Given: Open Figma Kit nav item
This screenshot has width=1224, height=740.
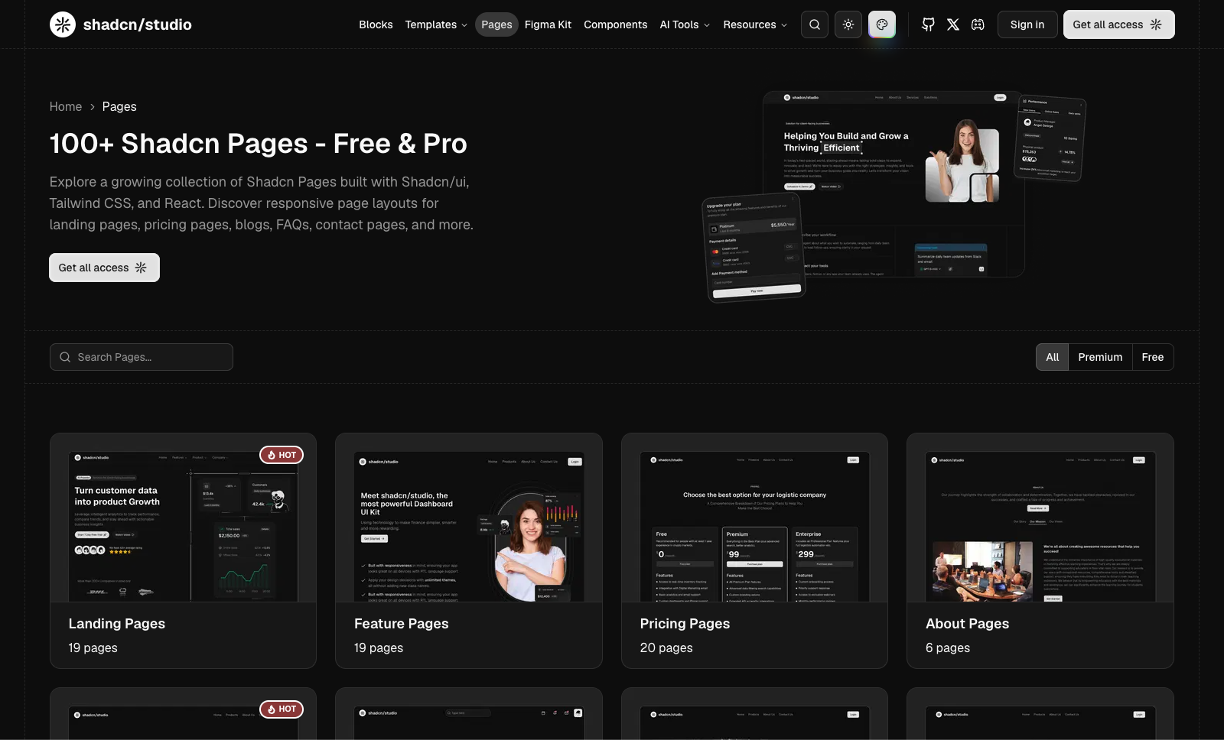Looking at the screenshot, I should [548, 24].
